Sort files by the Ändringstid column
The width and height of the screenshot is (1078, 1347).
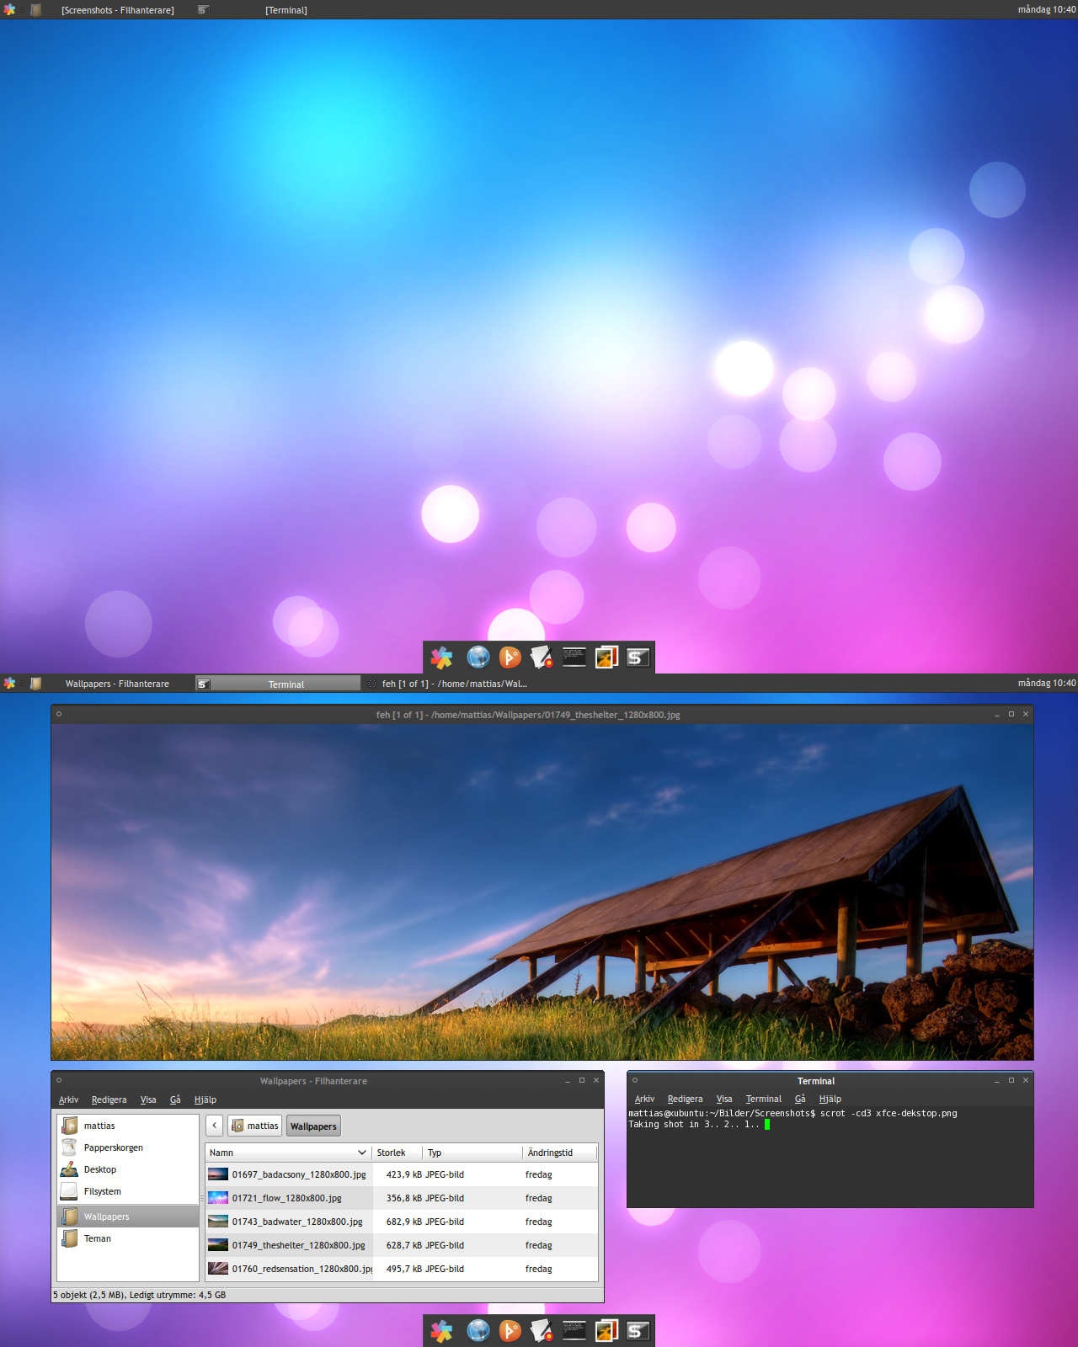point(550,1153)
